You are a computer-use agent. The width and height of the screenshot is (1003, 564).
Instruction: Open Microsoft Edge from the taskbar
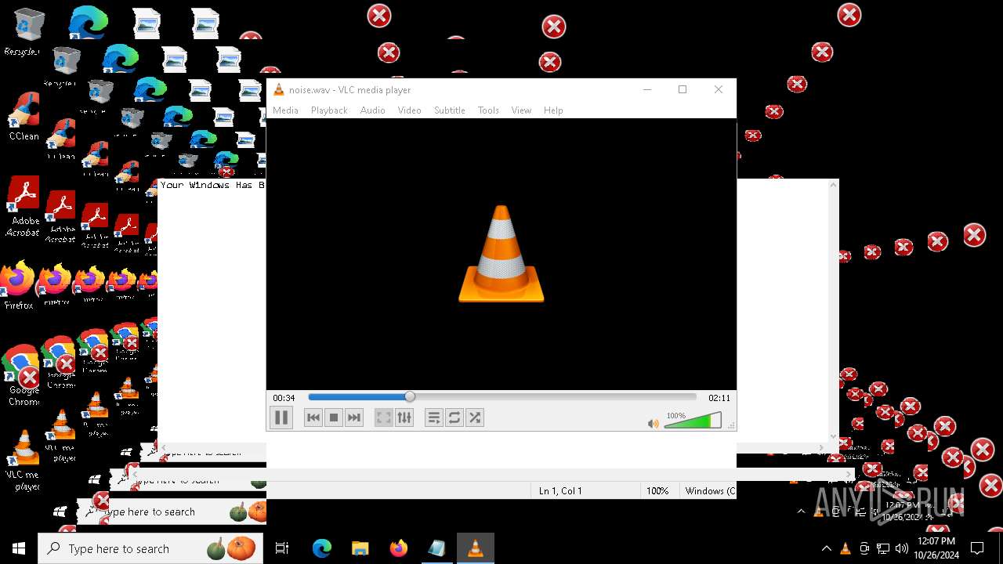(x=322, y=548)
